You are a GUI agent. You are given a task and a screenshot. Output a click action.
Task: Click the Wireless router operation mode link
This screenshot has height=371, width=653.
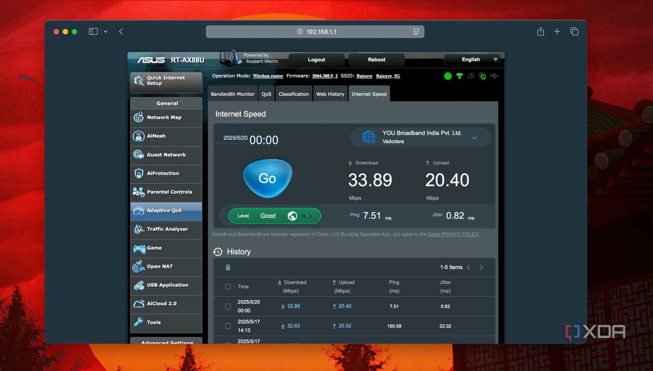(x=268, y=76)
